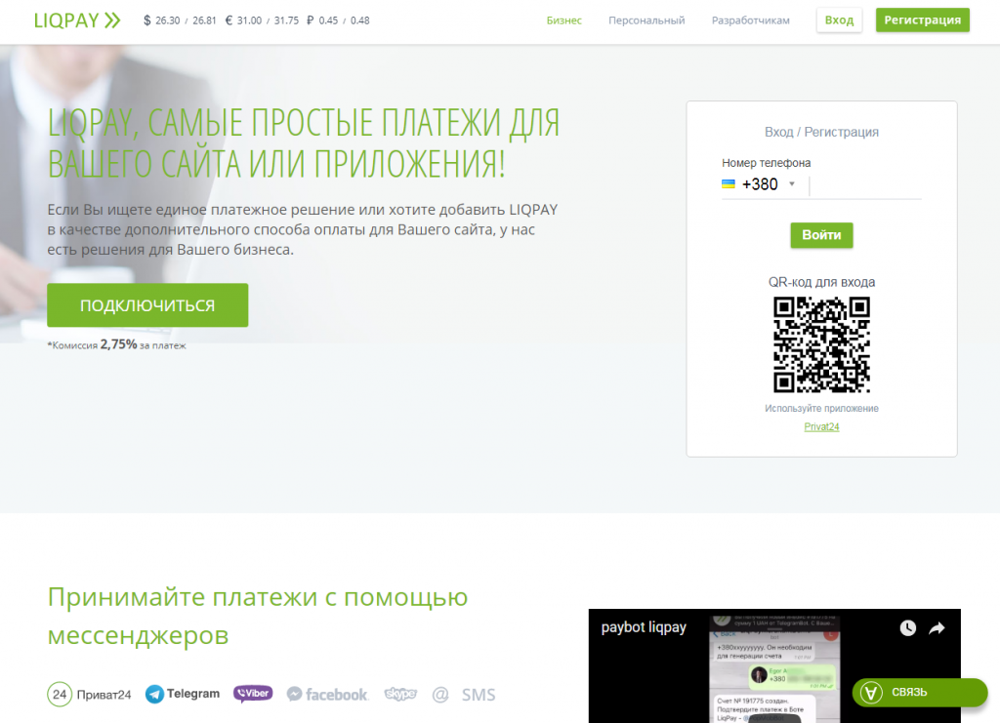Follow the Privat24 app link

coord(821,426)
